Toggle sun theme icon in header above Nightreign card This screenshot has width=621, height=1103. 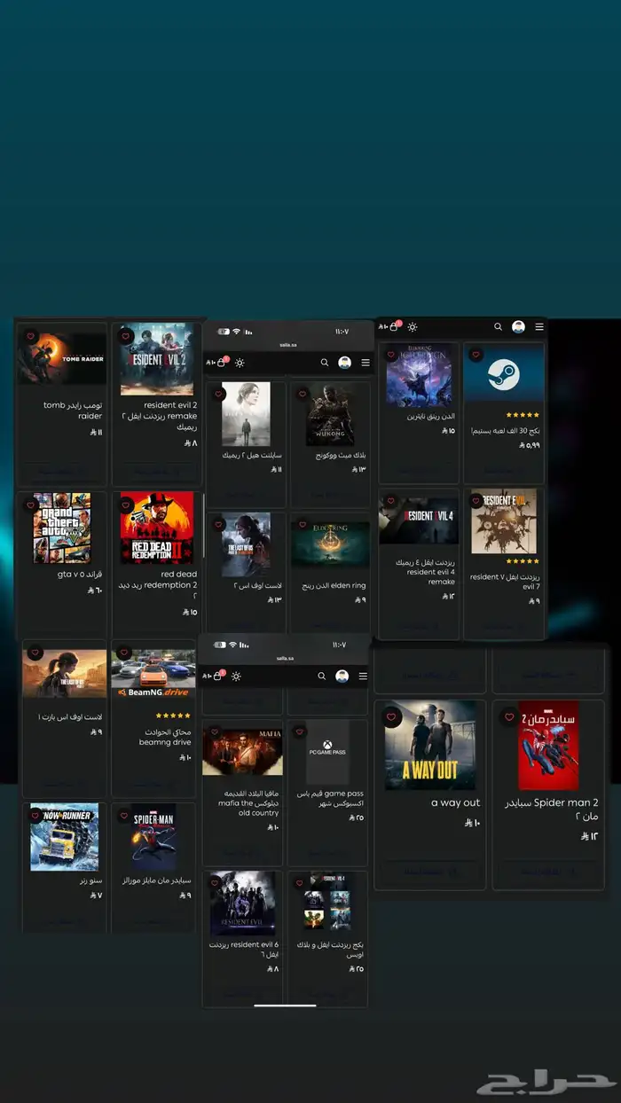pos(413,327)
